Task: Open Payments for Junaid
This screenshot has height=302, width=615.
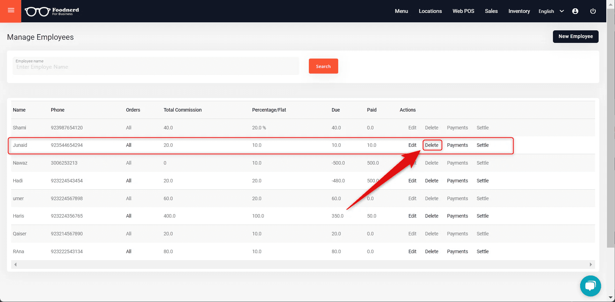Action: [x=457, y=145]
